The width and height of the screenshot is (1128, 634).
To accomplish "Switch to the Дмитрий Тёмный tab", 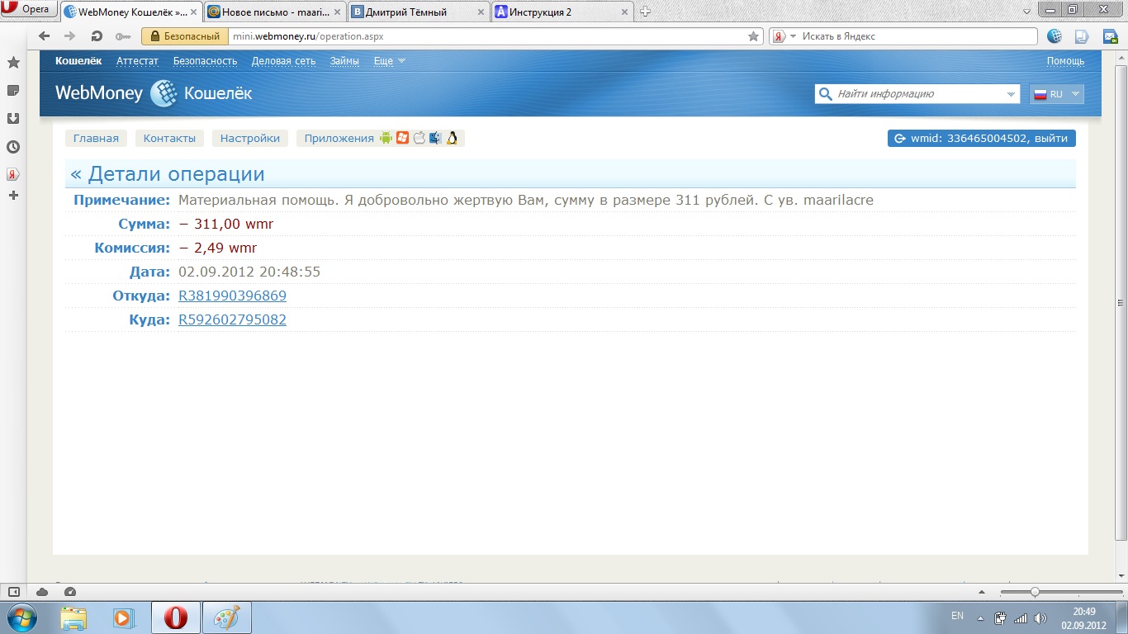I will (418, 12).
